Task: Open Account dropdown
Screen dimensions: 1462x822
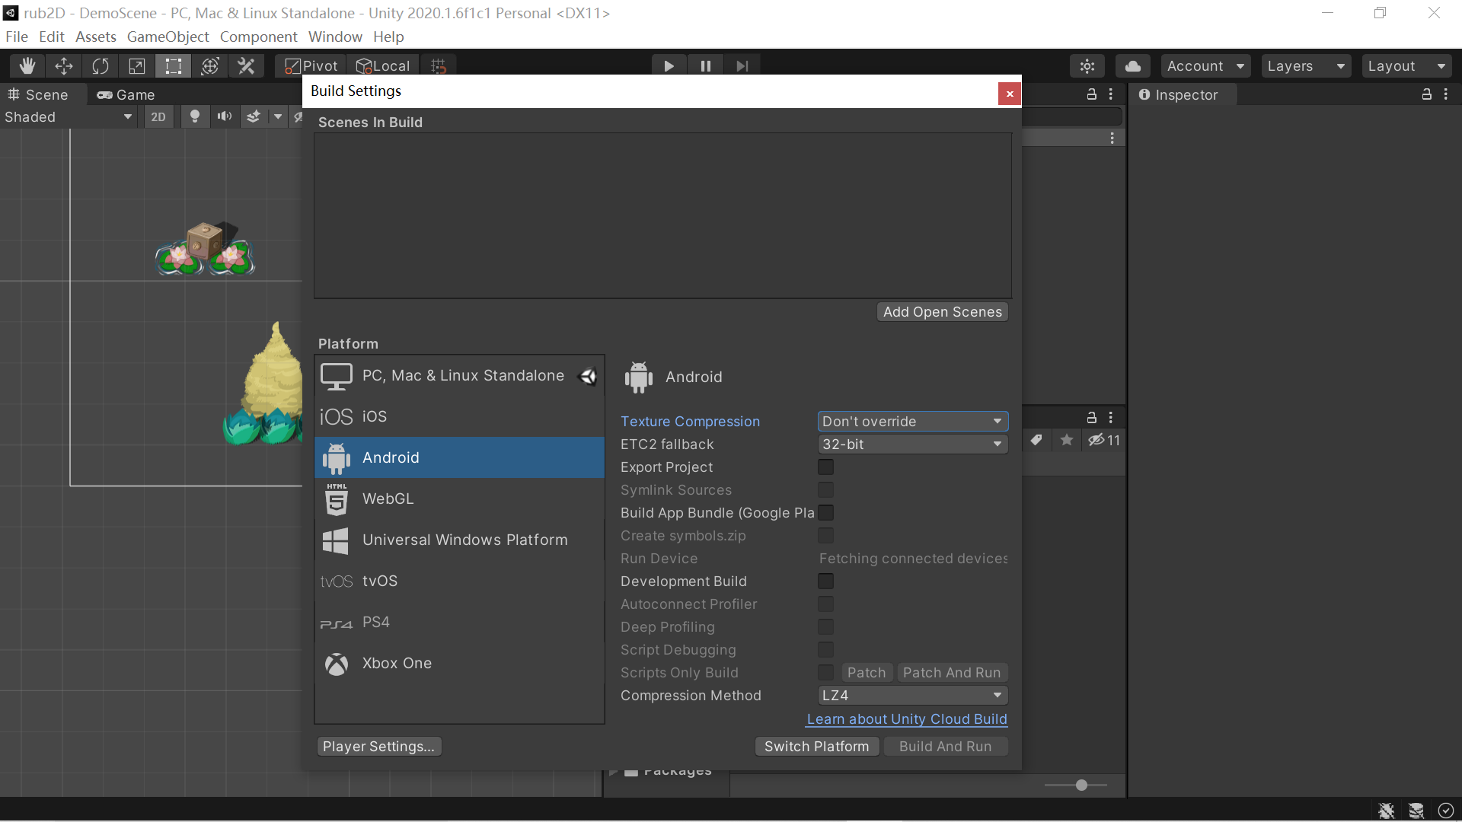Action: [1206, 66]
